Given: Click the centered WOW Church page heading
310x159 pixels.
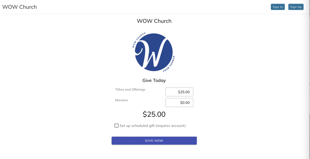Looking at the screenshot, I should pyautogui.click(x=154, y=21).
